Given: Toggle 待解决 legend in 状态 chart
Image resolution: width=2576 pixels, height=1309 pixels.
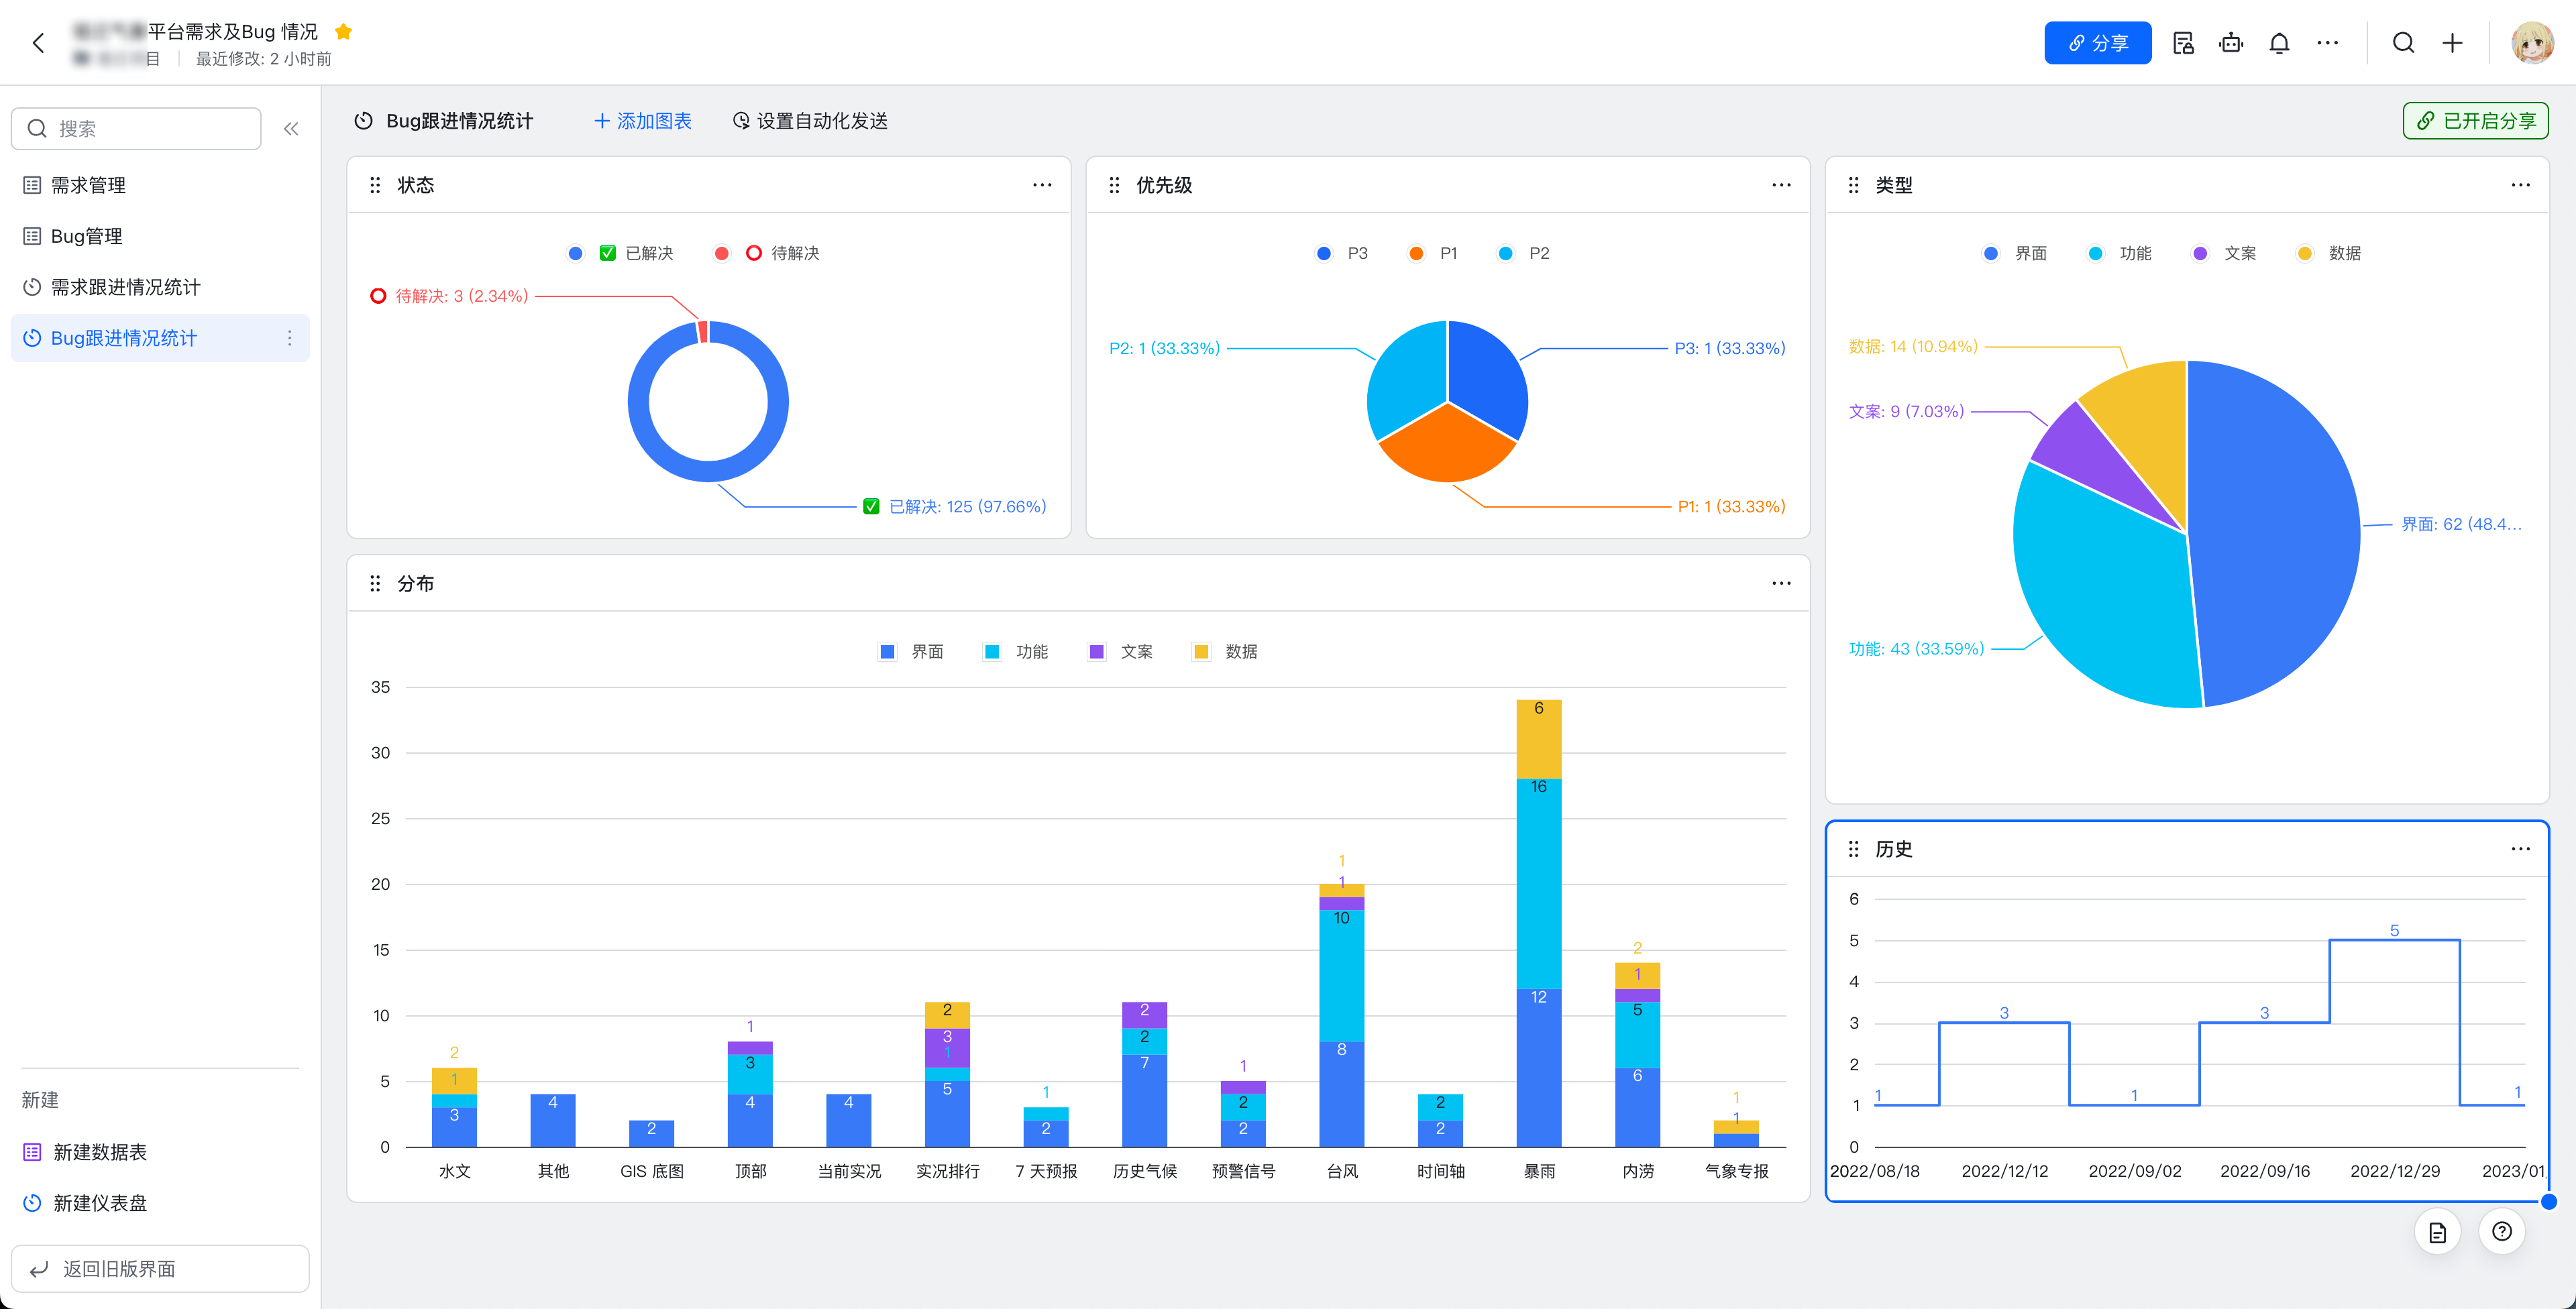Looking at the screenshot, I should coord(794,253).
